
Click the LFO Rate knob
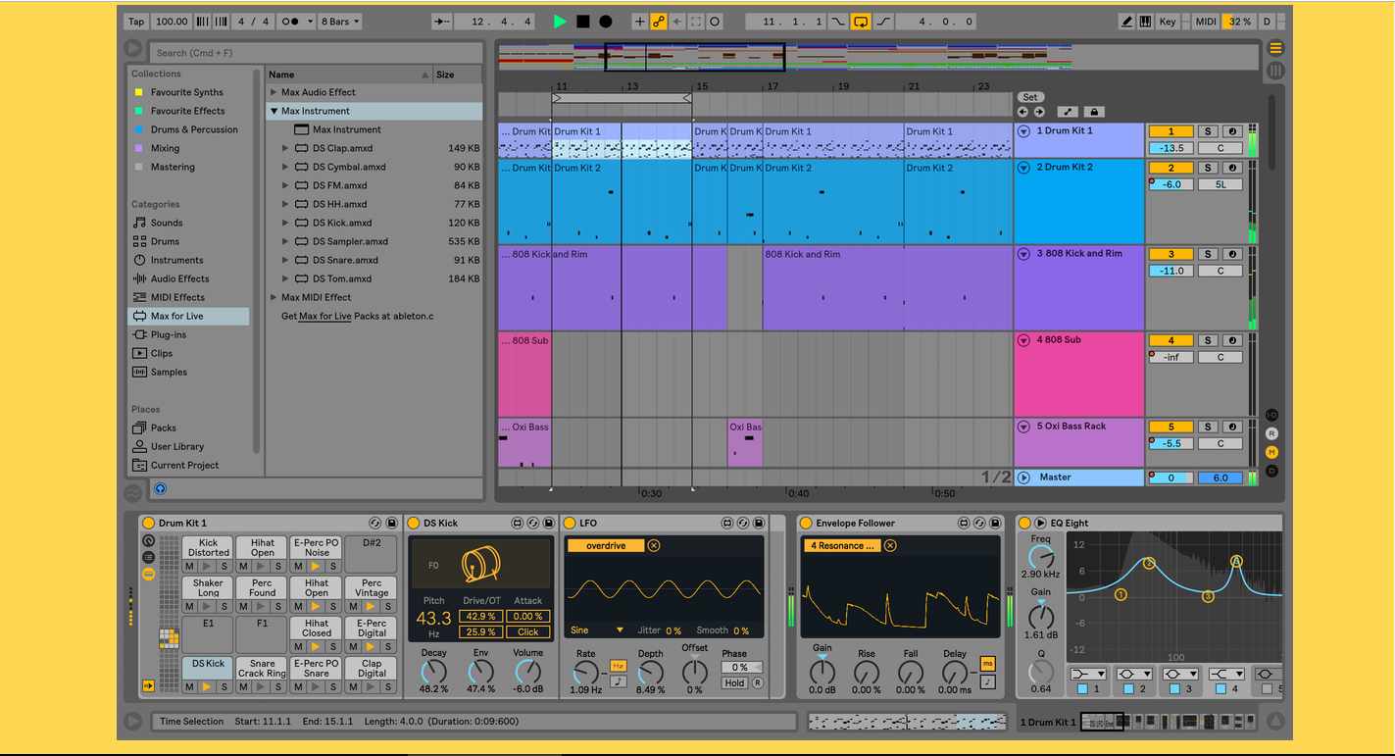[585, 673]
